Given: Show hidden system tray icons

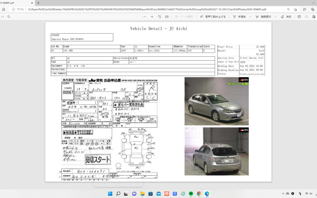Looking at the screenshot, I should tap(283, 194).
